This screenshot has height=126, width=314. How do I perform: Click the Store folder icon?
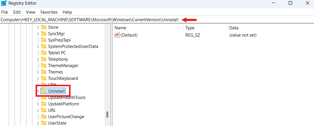pos(44,27)
